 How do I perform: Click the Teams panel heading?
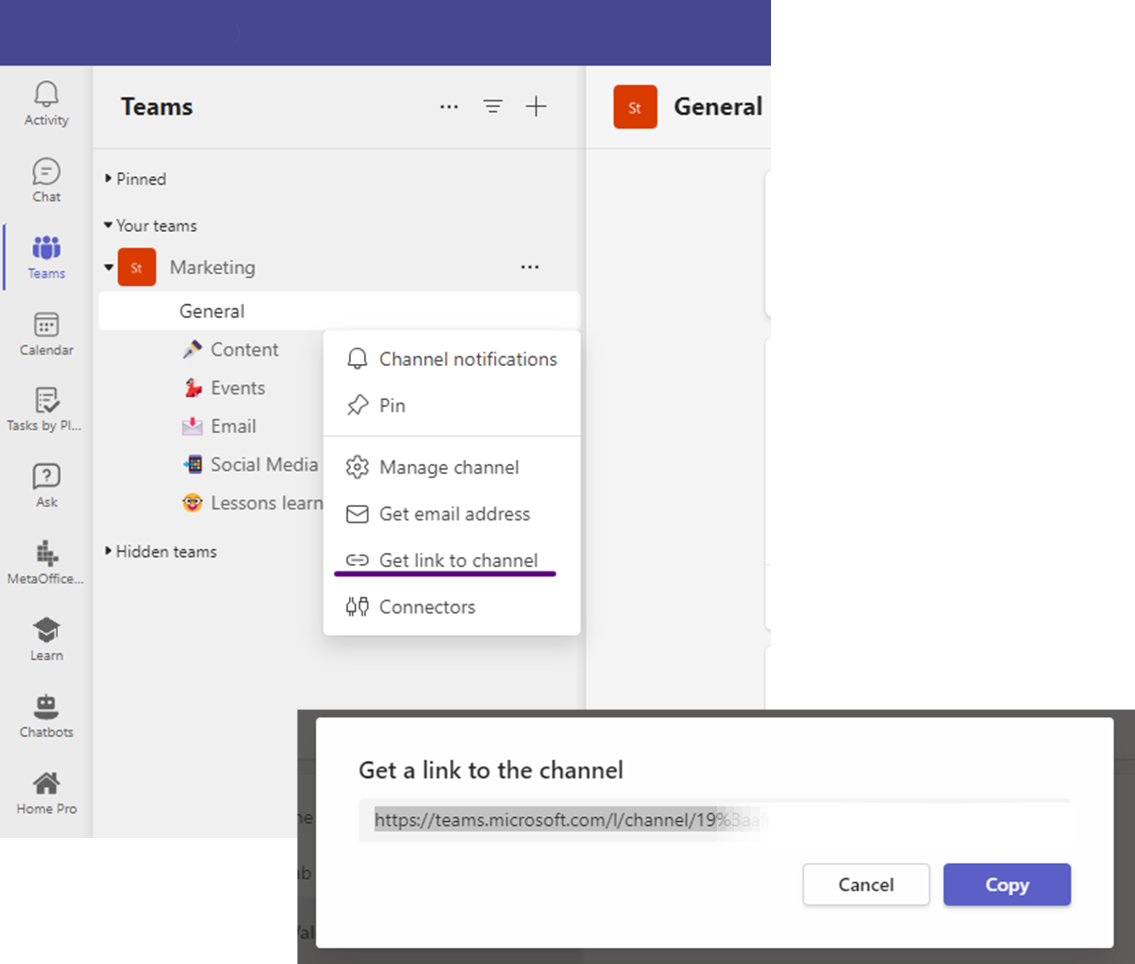157,107
